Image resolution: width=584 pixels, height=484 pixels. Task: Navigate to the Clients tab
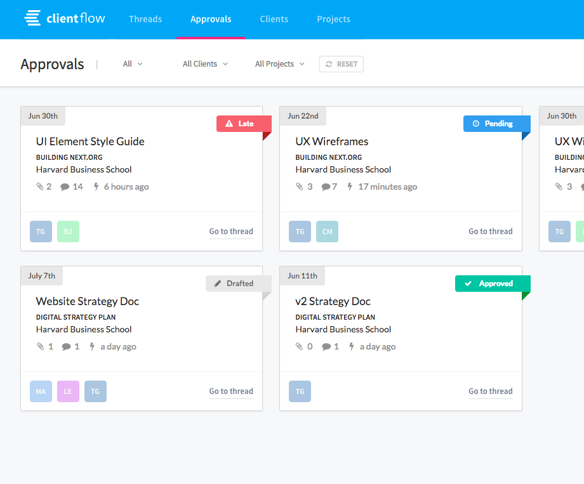point(274,19)
